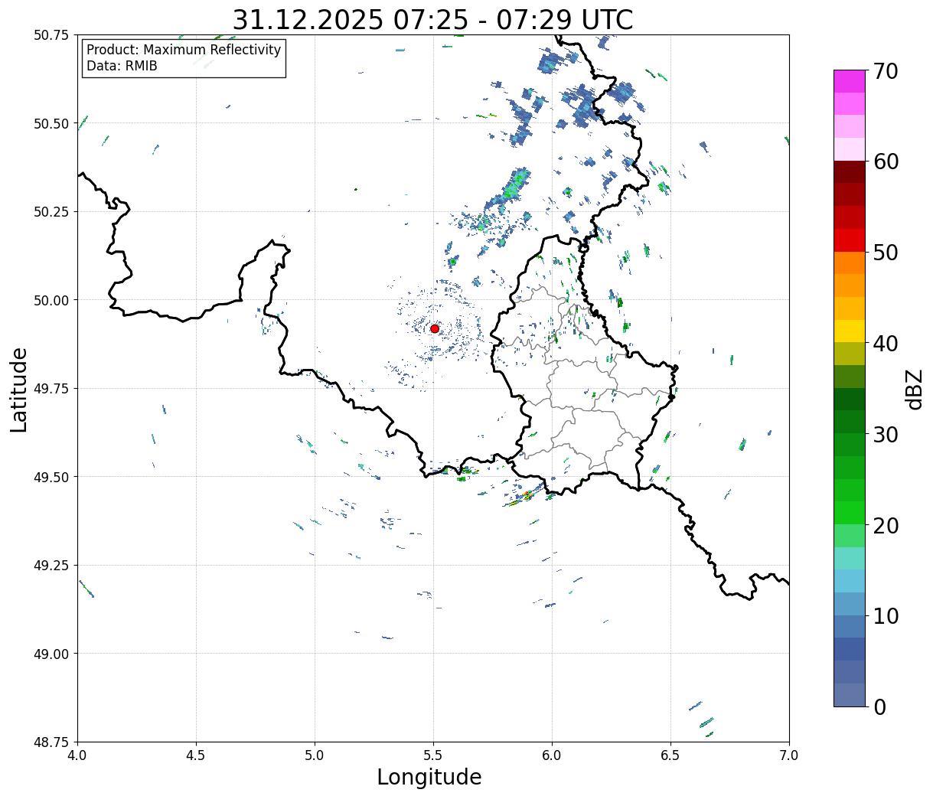Click the latitude tick label 49.75
This screenshot has height=796, width=933.
(x=51, y=389)
